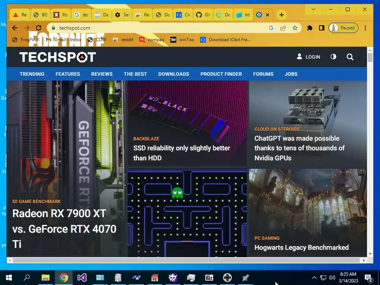Click the browser Forward arrow
The width and height of the screenshot is (380, 285).
tap(27, 28)
